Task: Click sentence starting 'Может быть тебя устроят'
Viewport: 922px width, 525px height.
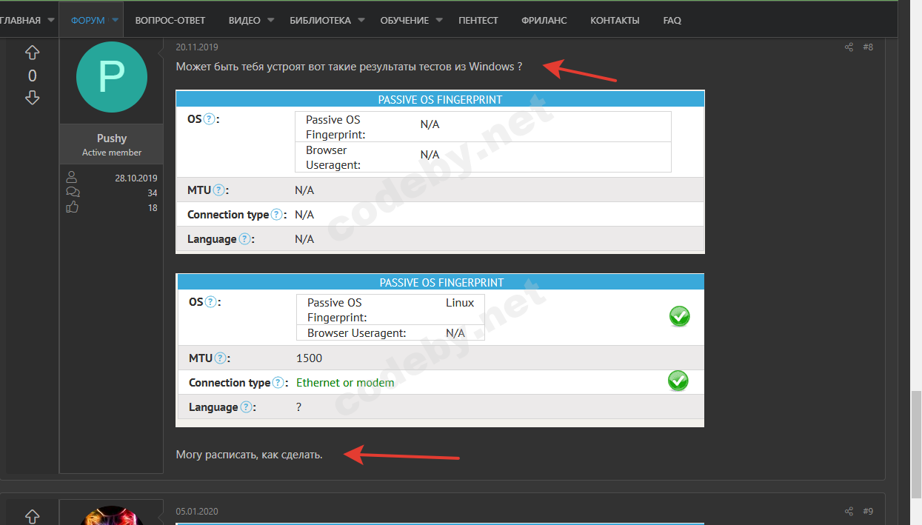Action: click(349, 67)
